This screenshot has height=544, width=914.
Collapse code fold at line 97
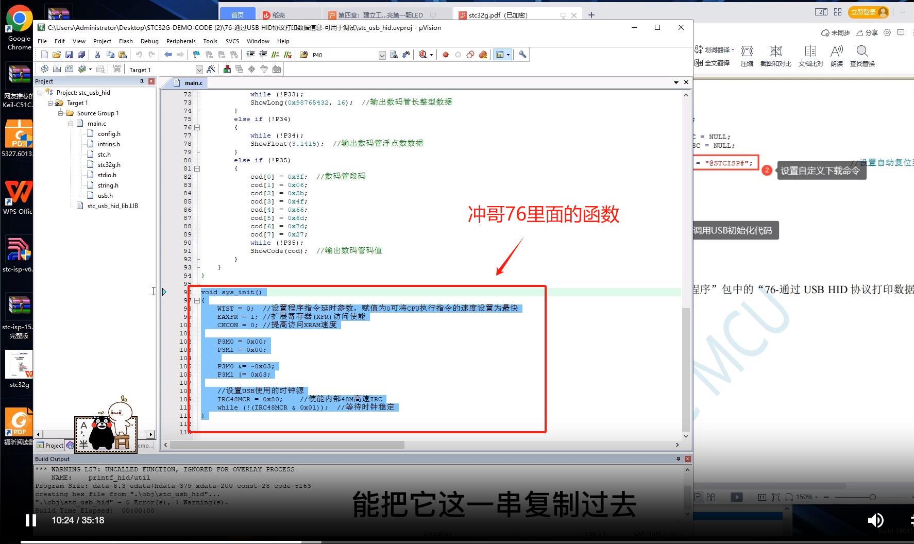pos(197,300)
